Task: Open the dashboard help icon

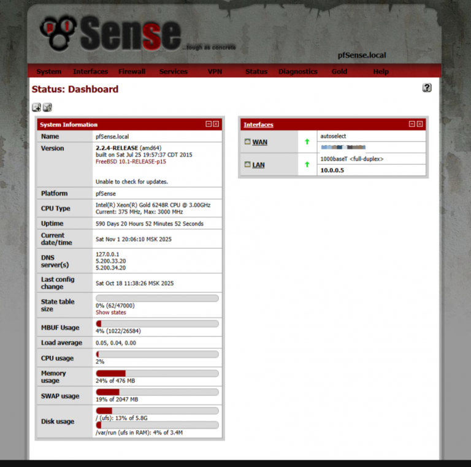Action: click(x=427, y=88)
